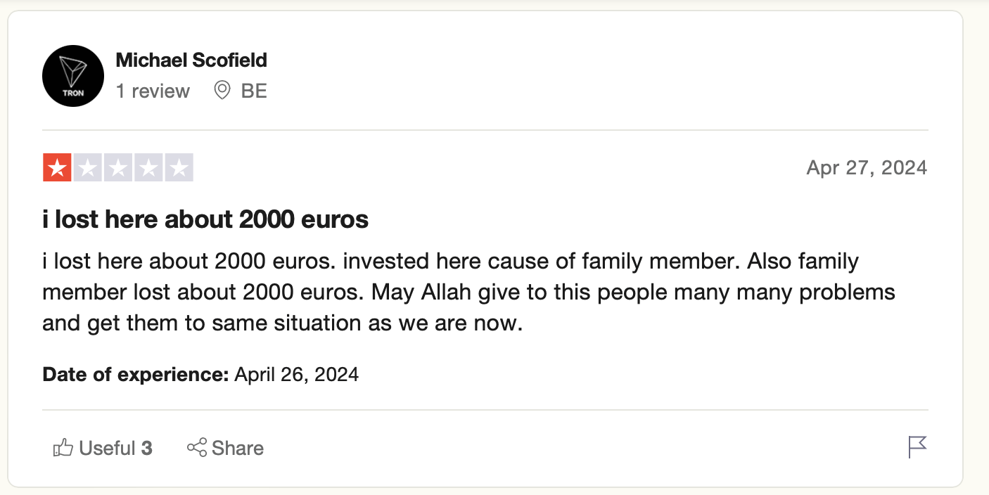
Task: Click the BE country code
Action: (254, 91)
